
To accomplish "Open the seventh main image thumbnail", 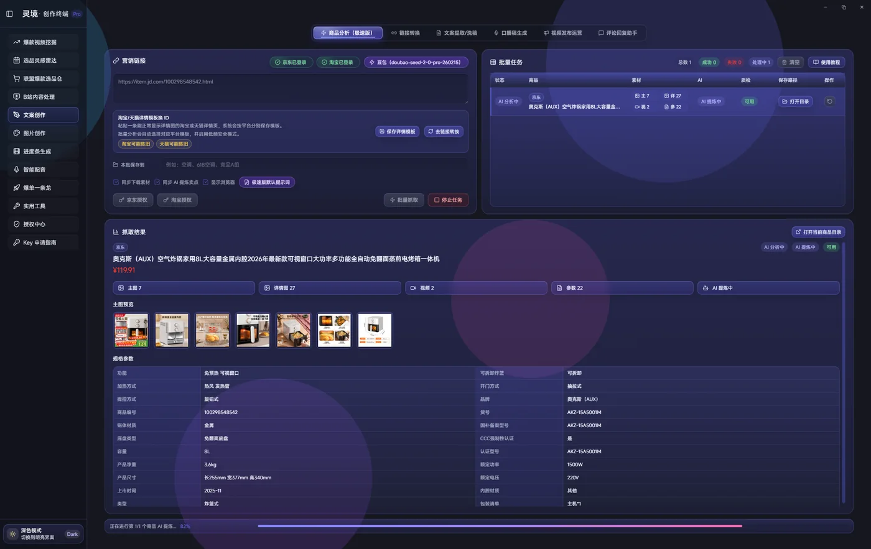I will [x=375, y=330].
